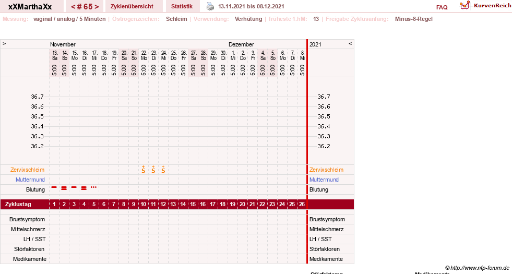Click the cervical mucus S+ symbol on cycle day 12

point(163,169)
